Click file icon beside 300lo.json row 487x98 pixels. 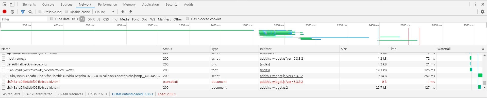coord(4,76)
